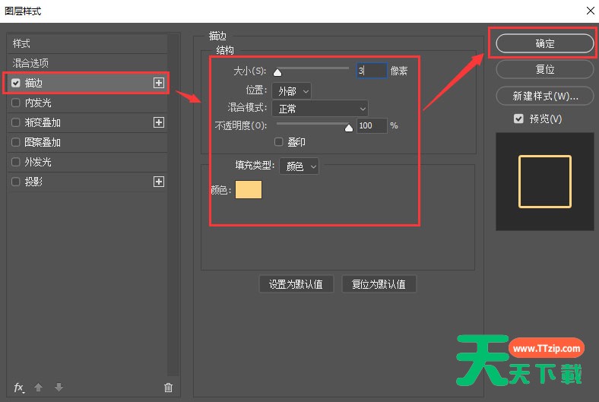The image size is (599, 402).
Task: Toggle the 描边 checkbox
Action: click(x=16, y=83)
